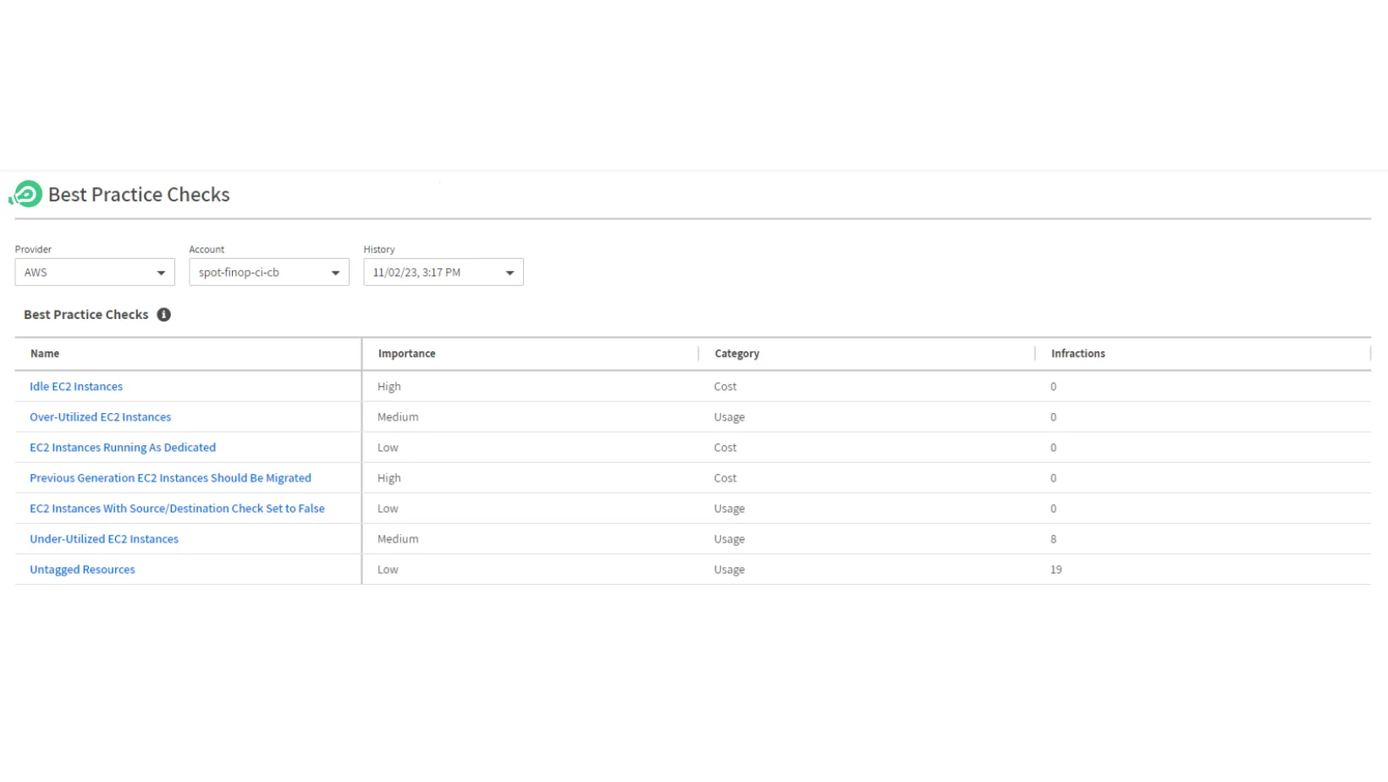This screenshot has width=1388, height=782.
Task: Open Under-Utilized EC2 Instances link
Action: point(104,539)
